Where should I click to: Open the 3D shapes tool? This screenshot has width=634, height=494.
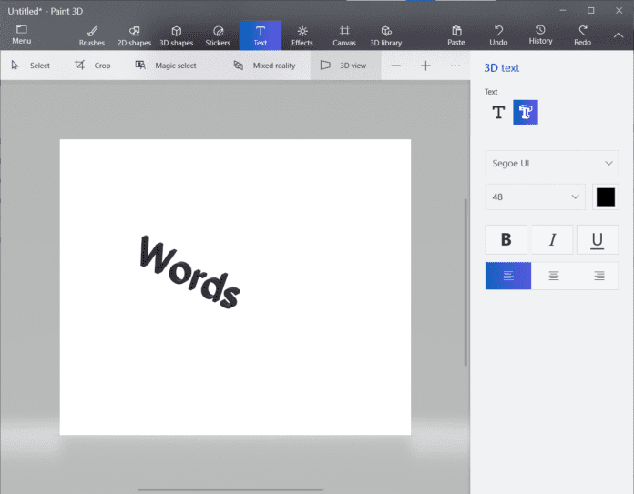[x=177, y=35]
